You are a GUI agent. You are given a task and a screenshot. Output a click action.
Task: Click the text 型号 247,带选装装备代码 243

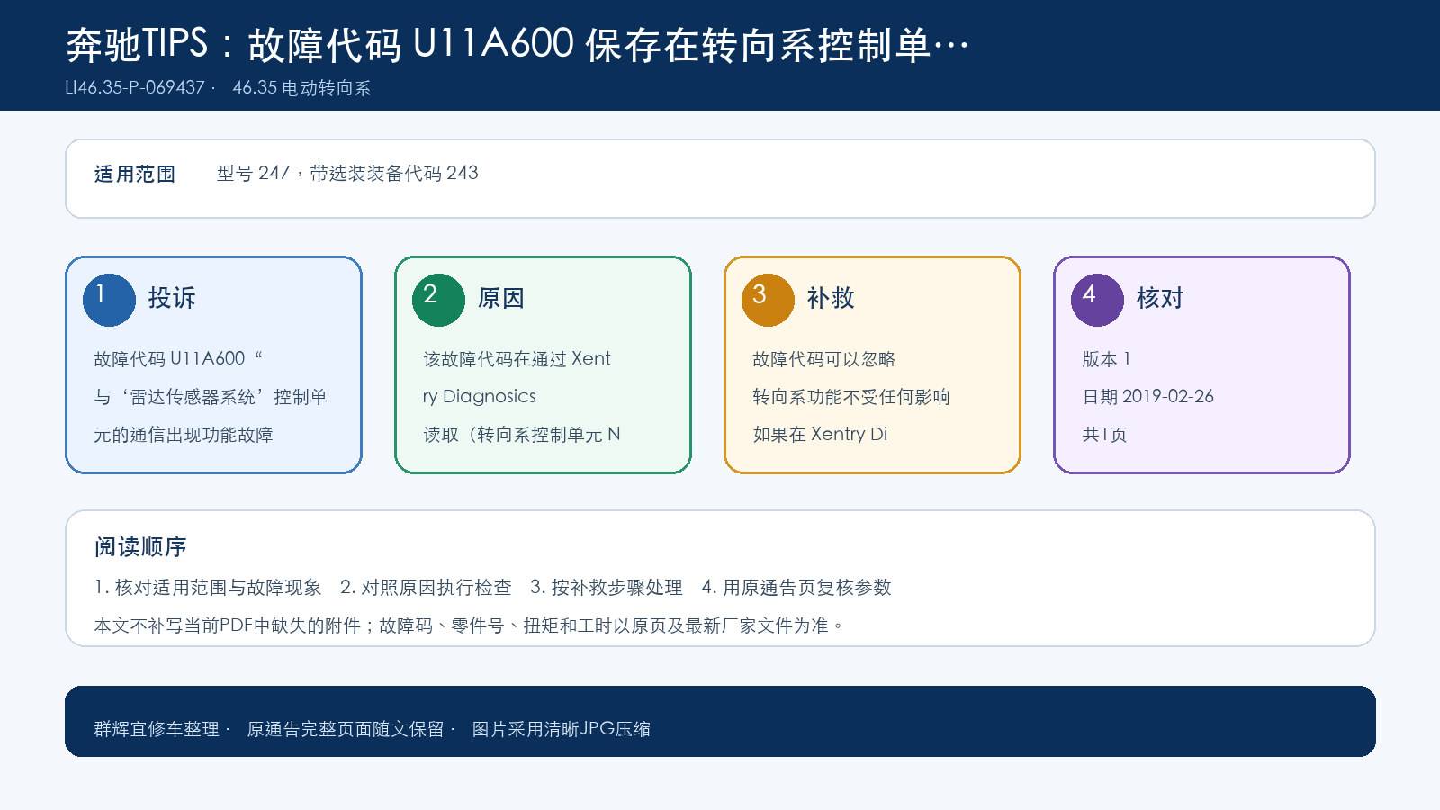(x=347, y=173)
